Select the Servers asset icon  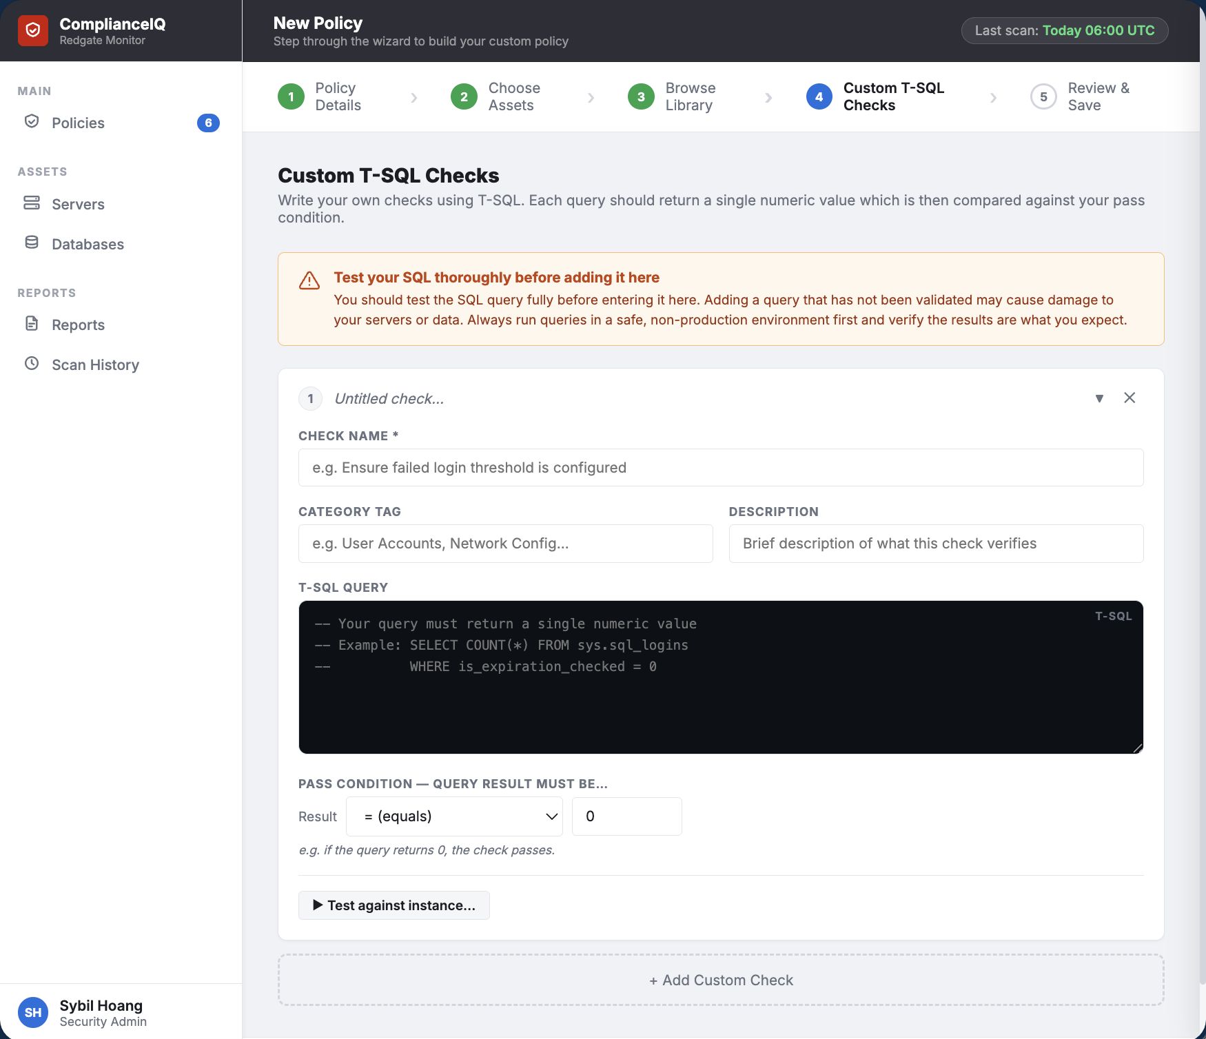click(x=32, y=203)
